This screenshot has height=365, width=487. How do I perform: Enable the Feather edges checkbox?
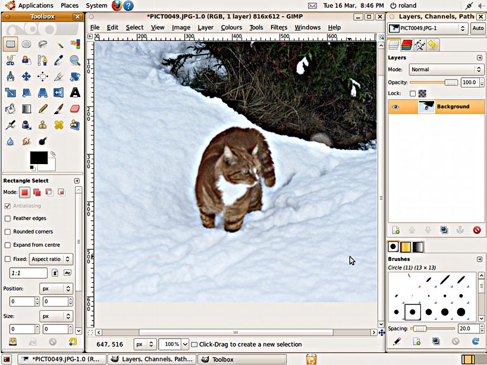click(x=8, y=219)
